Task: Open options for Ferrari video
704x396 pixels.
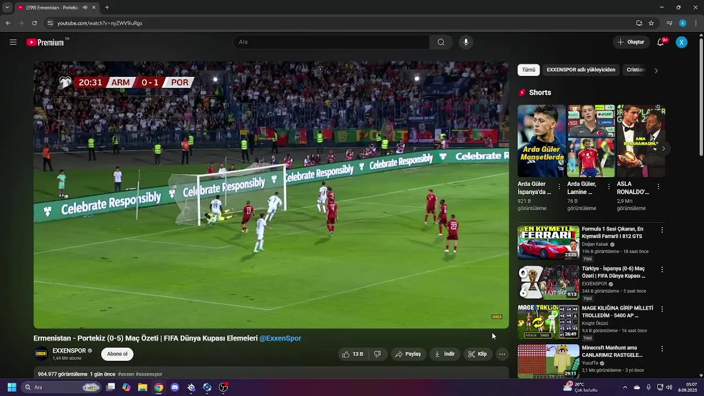Action: (662, 230)
